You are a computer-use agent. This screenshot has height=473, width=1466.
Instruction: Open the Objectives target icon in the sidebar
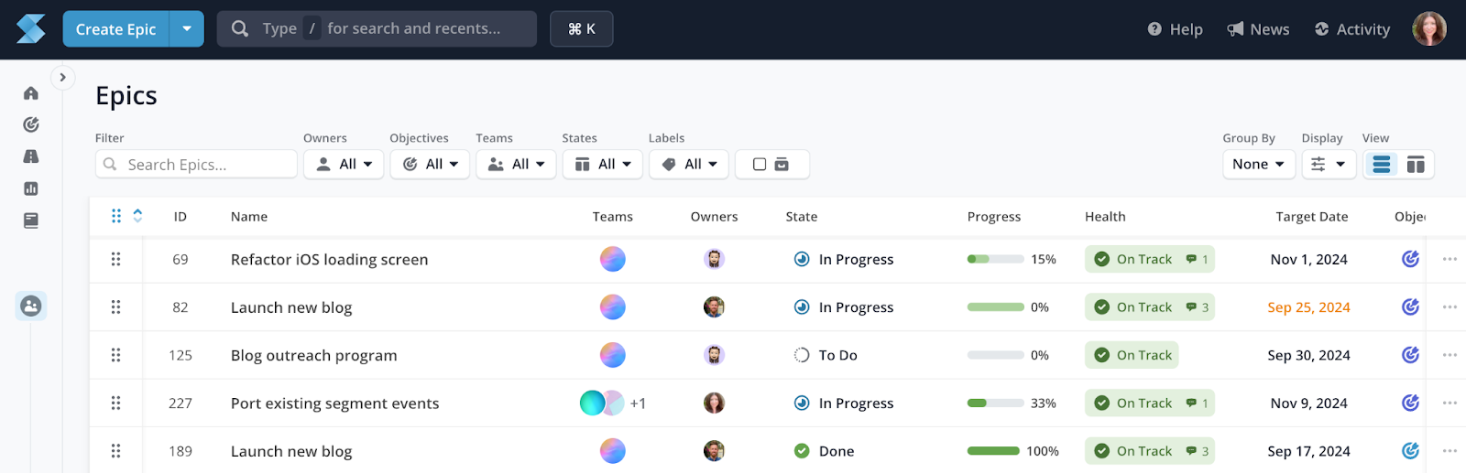31,124
